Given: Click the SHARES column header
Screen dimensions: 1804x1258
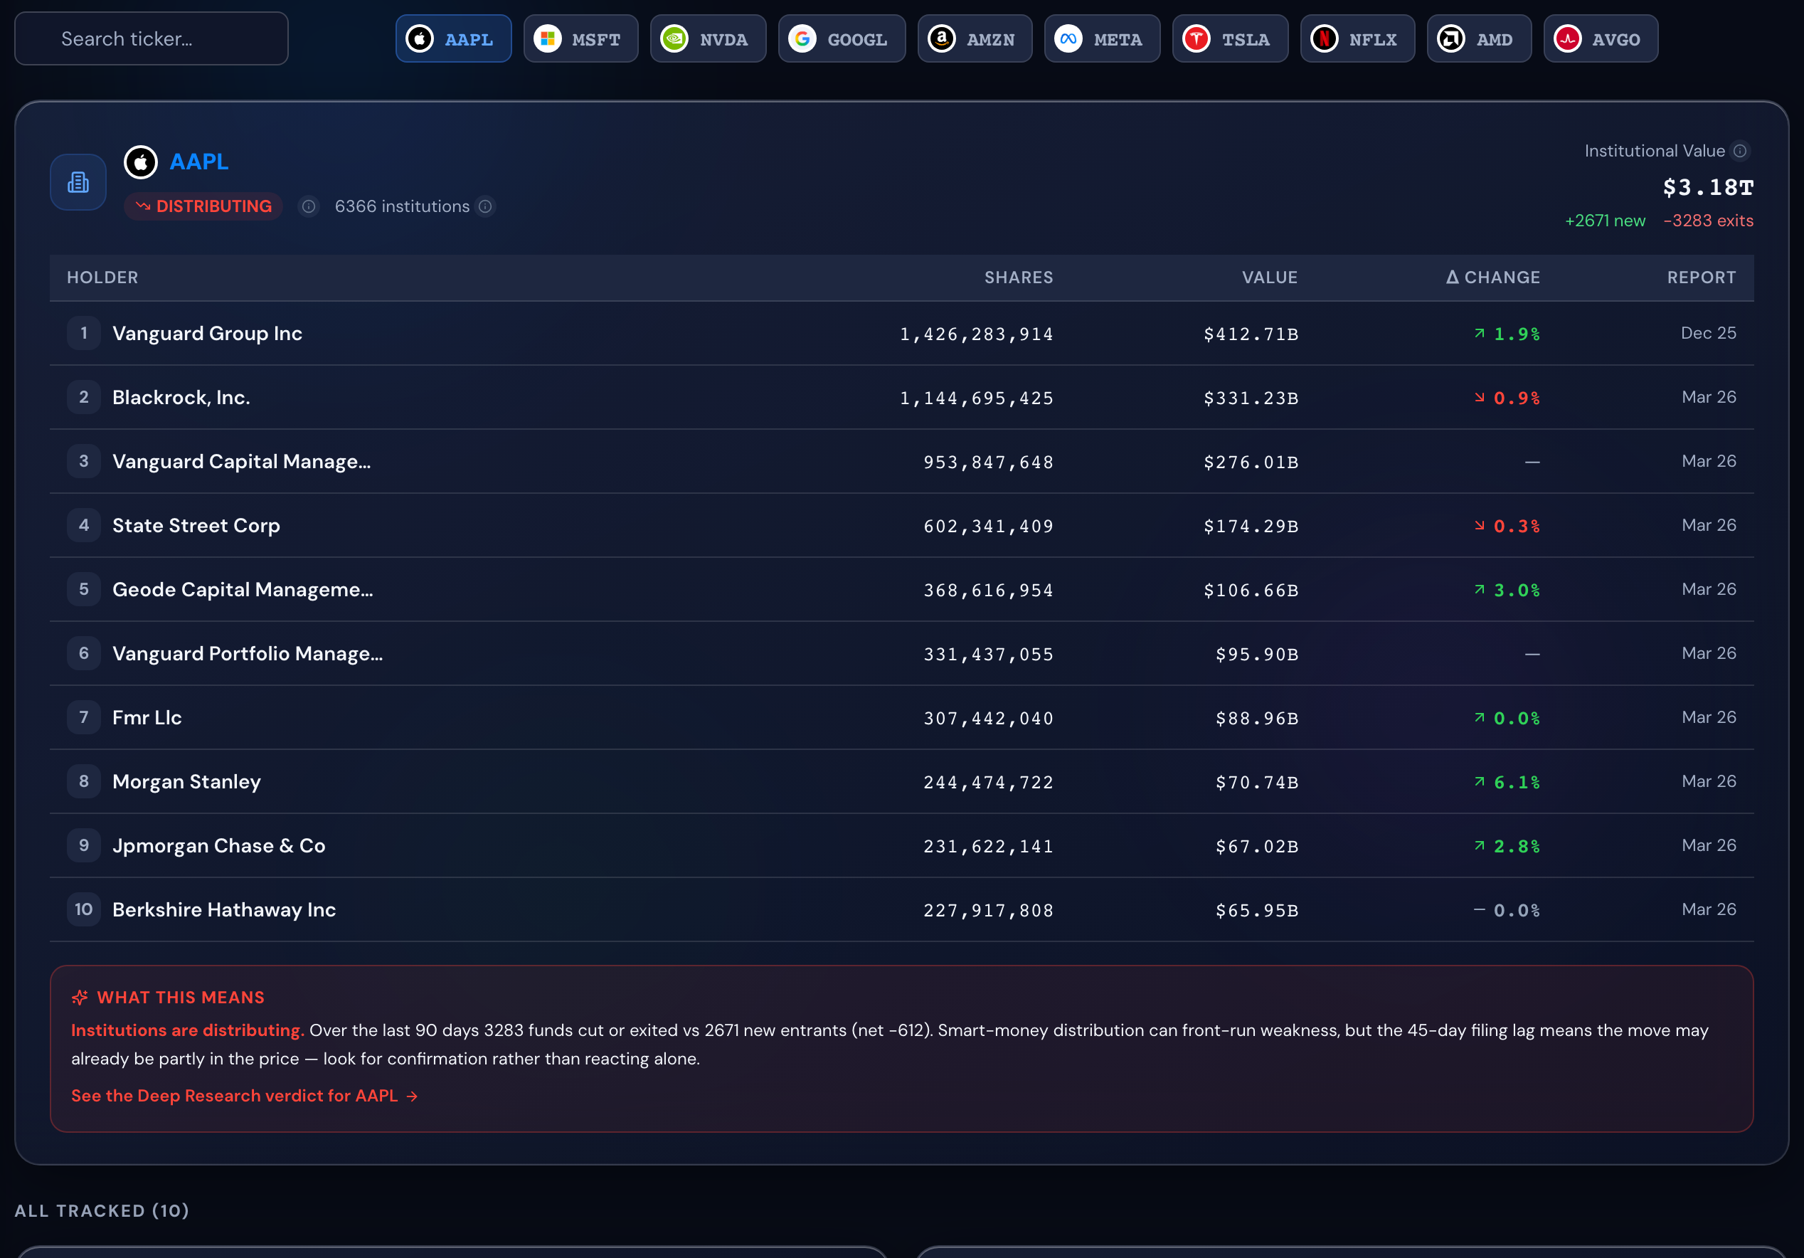Looking at the screenshot, I should (1018, 277).
